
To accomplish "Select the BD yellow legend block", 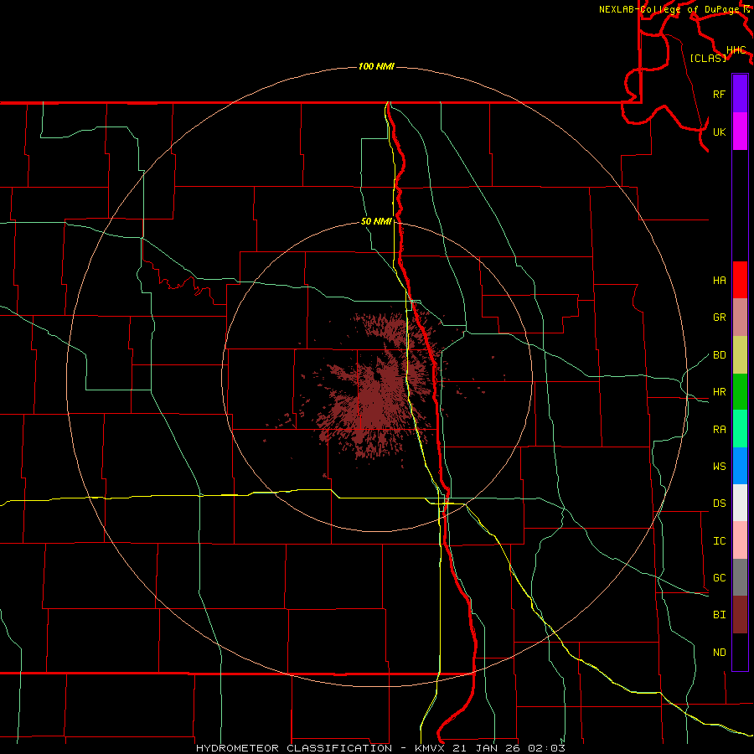I will pyautogui.click(x=740, y=354).
